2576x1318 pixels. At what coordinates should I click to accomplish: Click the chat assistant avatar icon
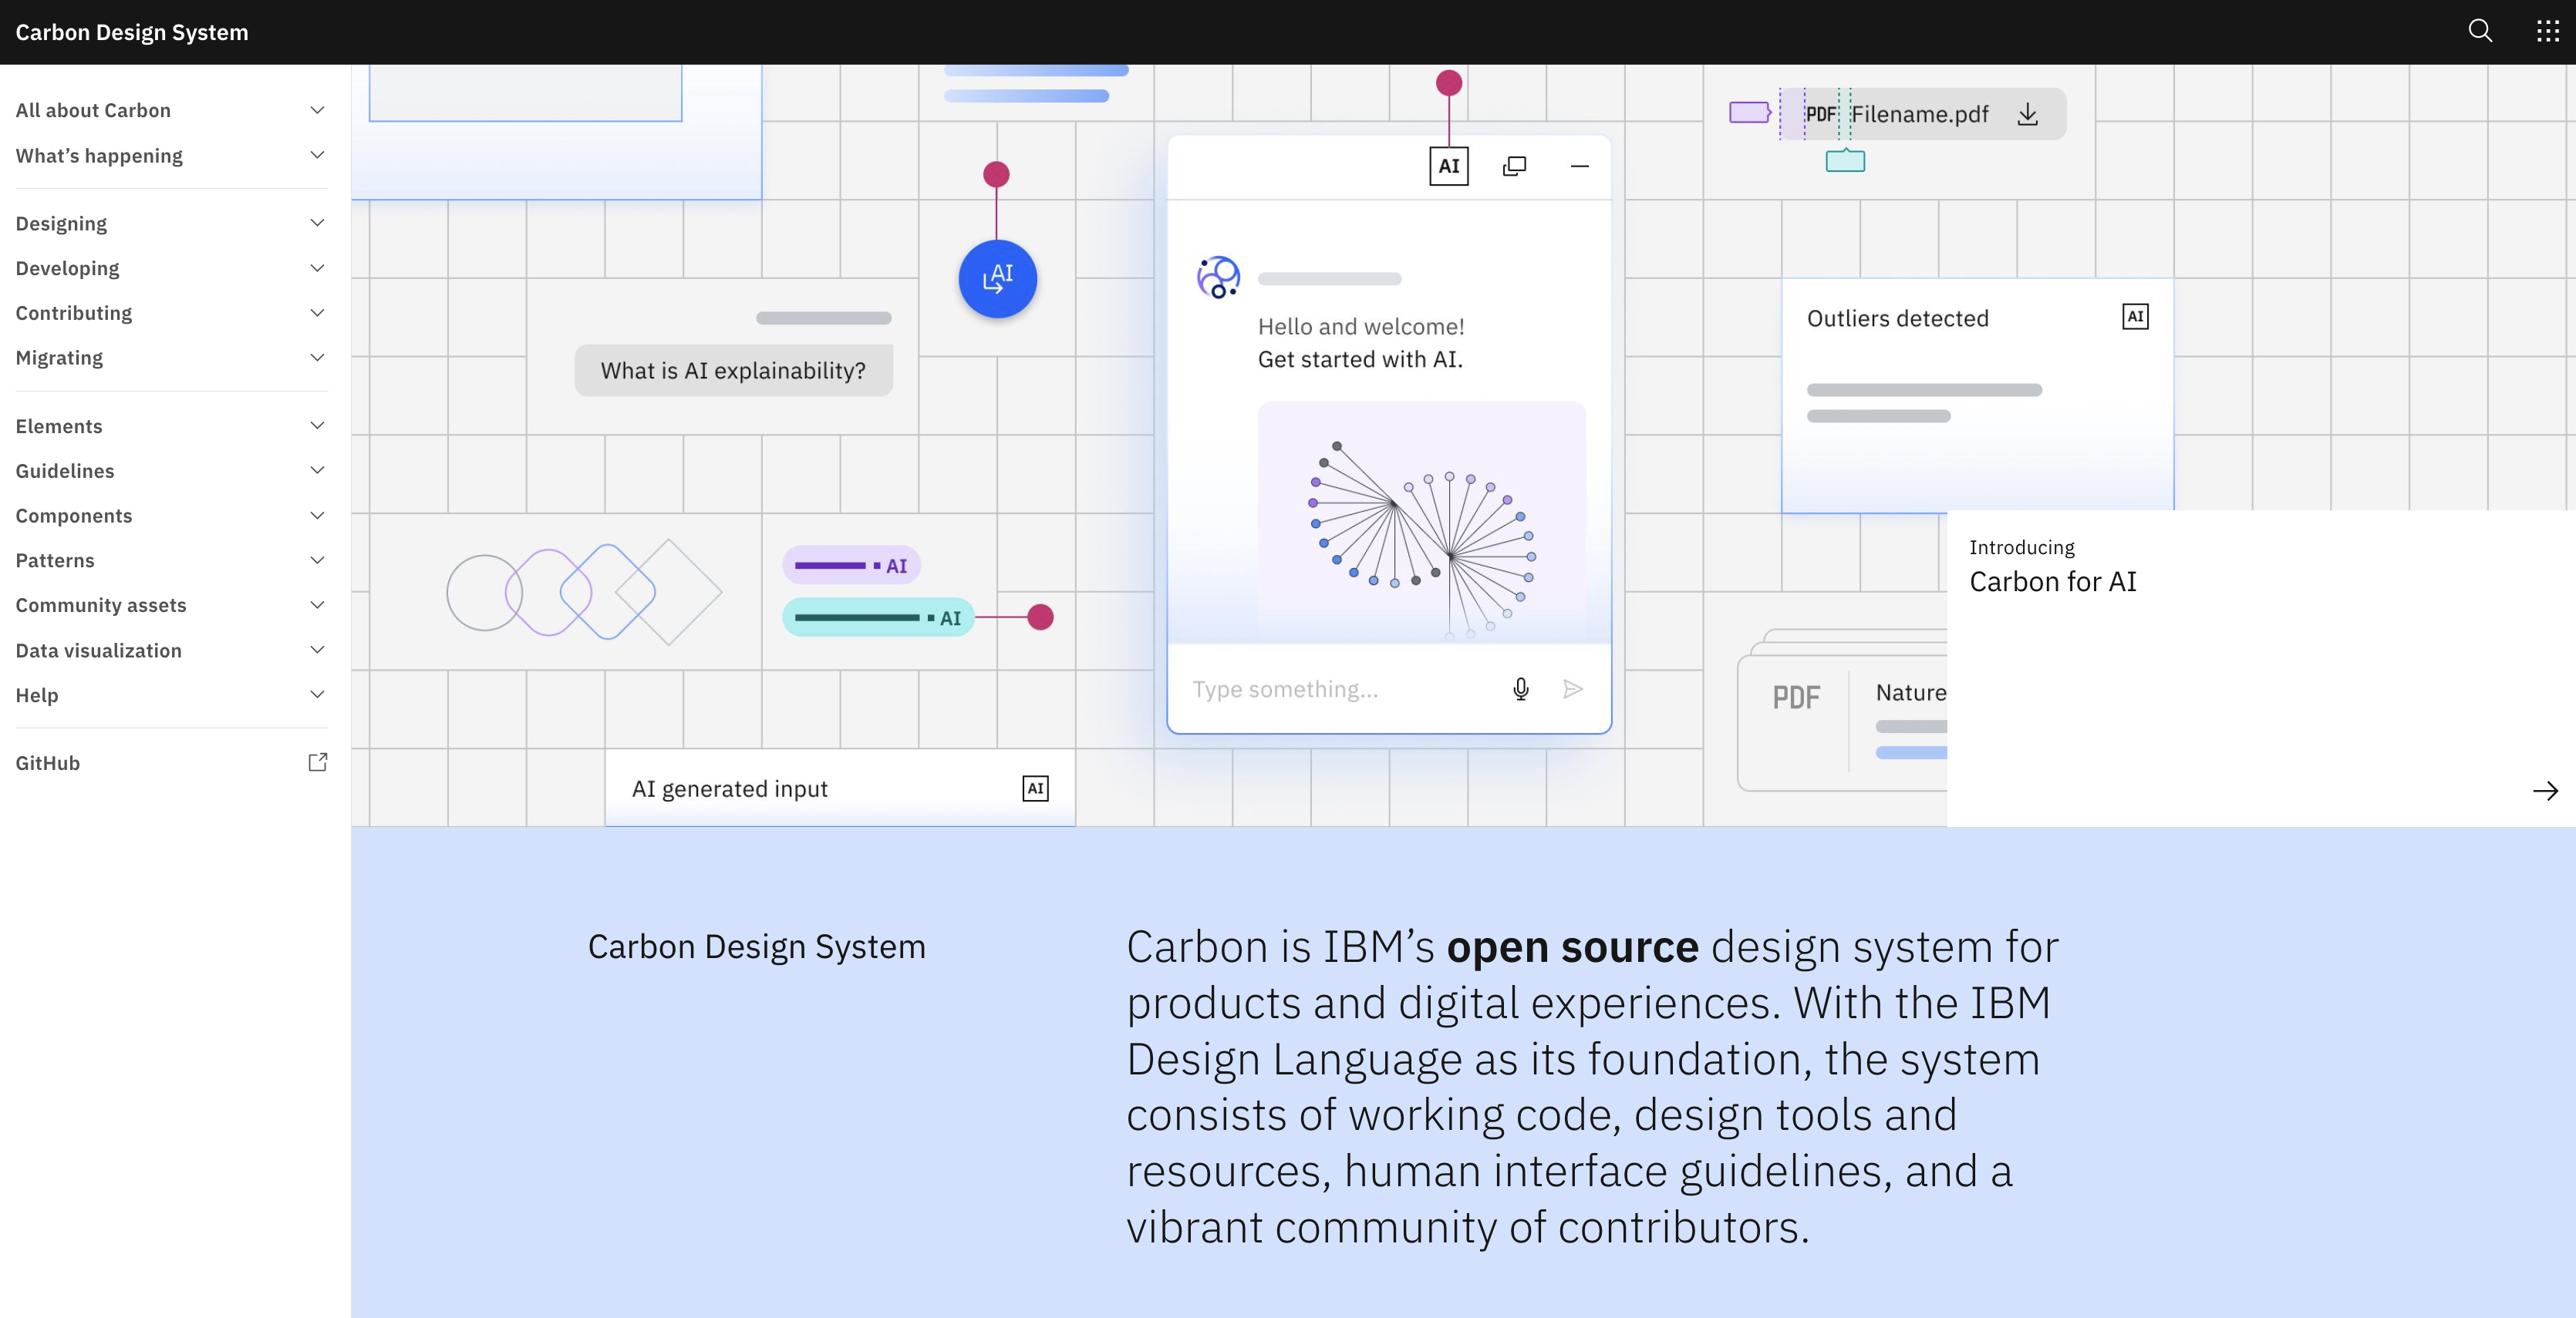[1218, 277]
